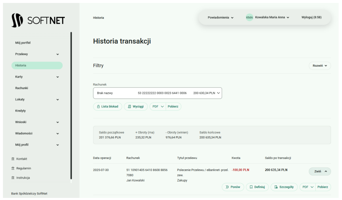Select Mój portfel in the sidebar
Screen dimensions: 342x200
[23, 43]
